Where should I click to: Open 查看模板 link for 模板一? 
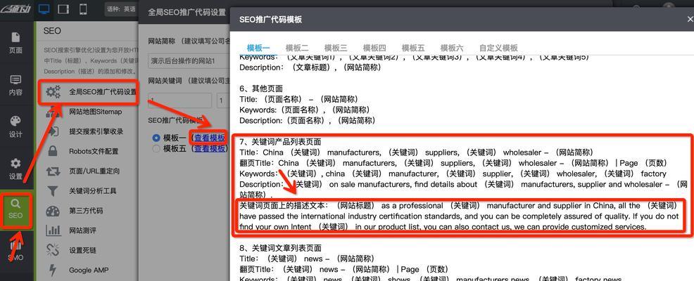pyautogui.click(x=209, y=138)
